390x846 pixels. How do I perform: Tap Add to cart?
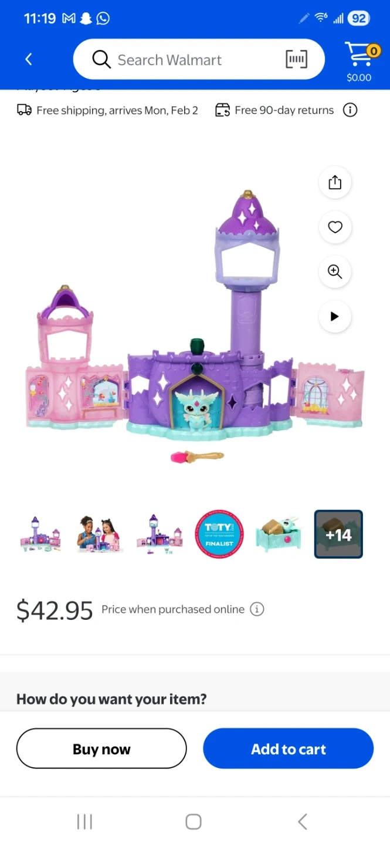(x=289, y=748)
